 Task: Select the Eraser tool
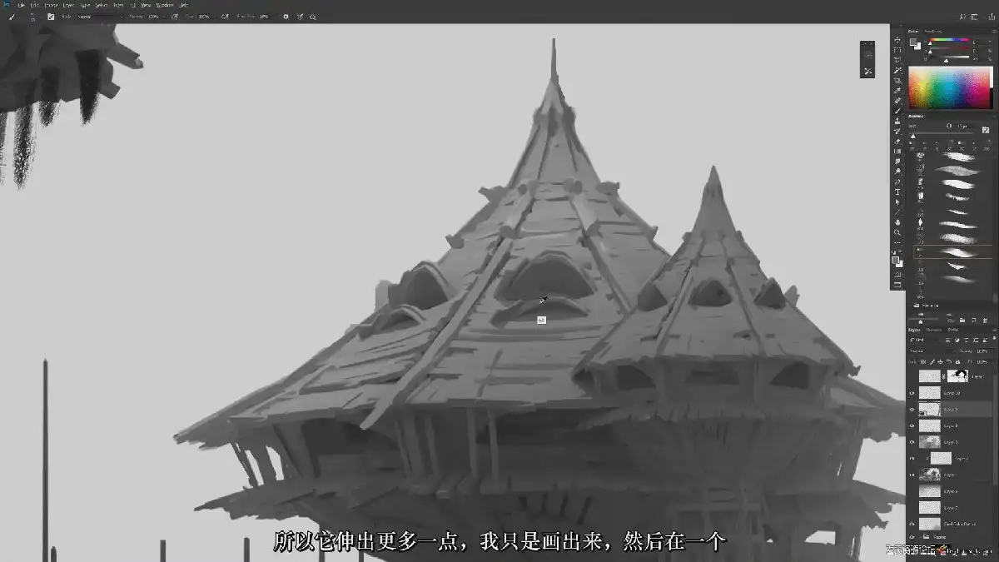coord(897,142)
